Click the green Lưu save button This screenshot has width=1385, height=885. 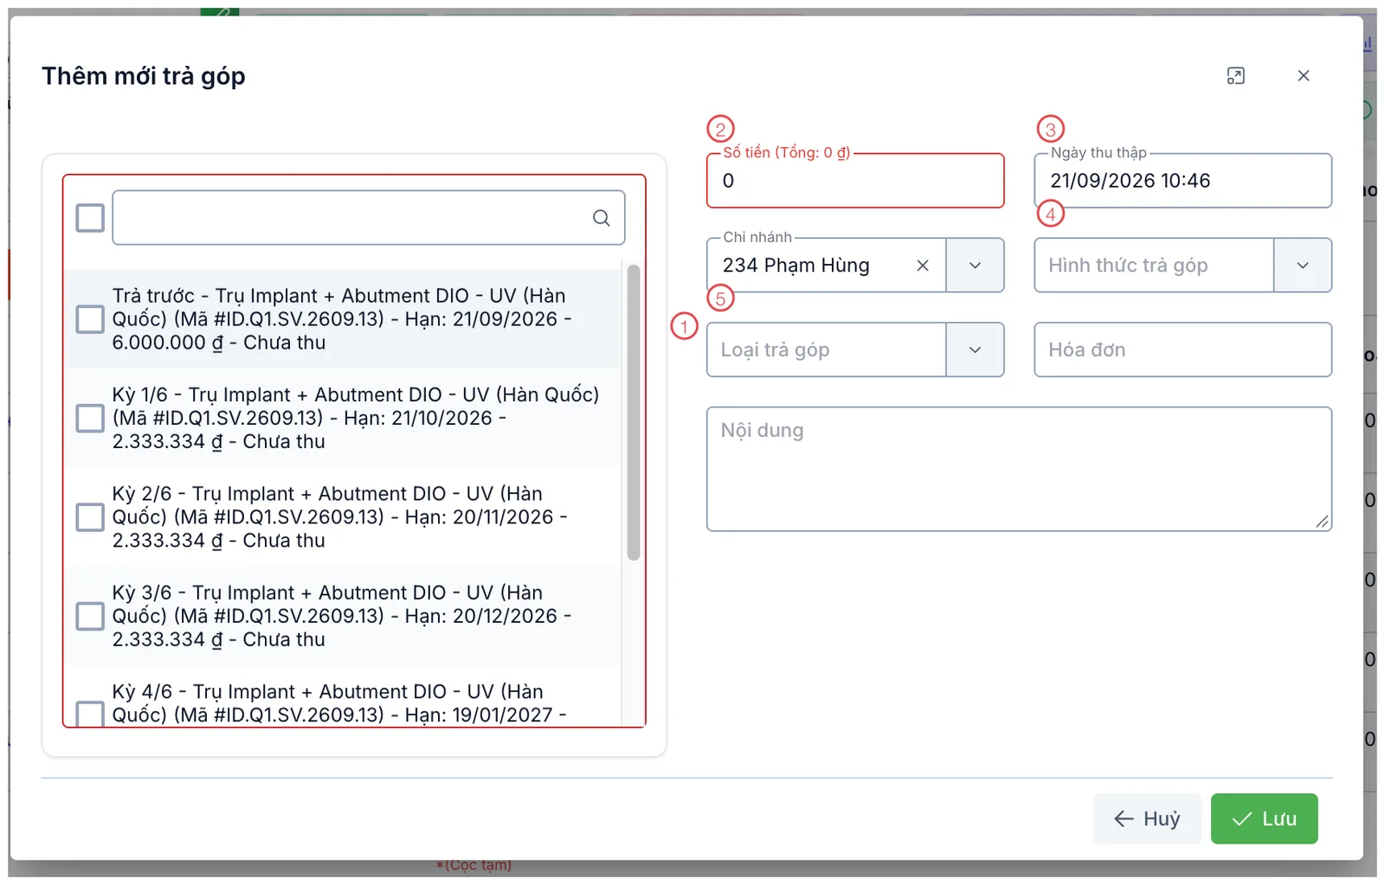coord(1264,818)
